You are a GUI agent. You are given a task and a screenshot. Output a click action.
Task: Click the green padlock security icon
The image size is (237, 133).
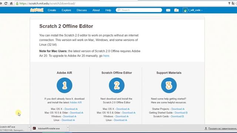[17, 3]
